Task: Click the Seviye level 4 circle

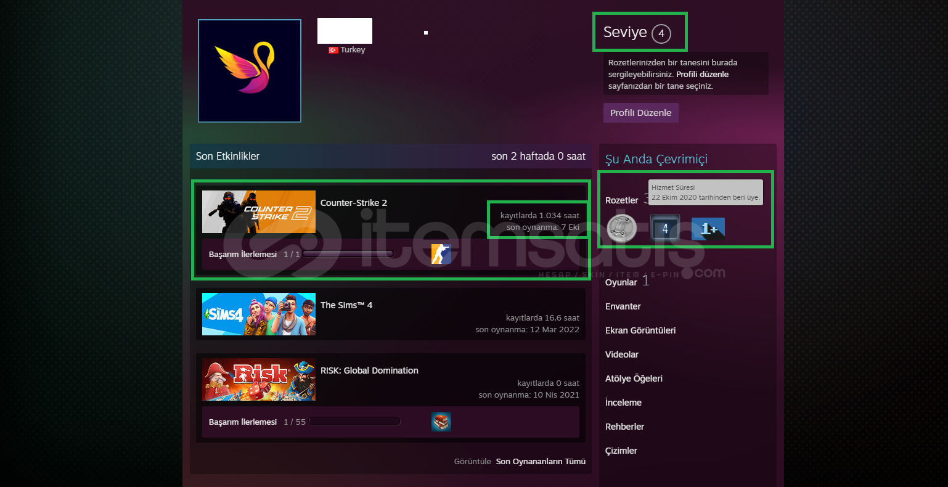Action: pos(661,33)
